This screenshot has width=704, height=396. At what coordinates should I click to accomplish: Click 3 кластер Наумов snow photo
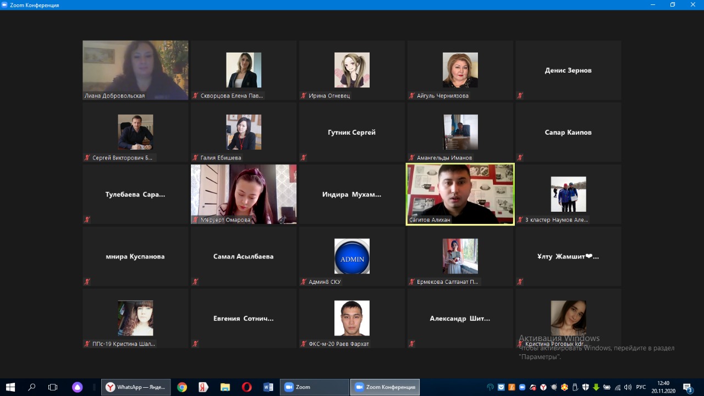click(569, 194)
